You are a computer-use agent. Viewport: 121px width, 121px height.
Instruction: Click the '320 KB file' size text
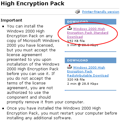76,79
